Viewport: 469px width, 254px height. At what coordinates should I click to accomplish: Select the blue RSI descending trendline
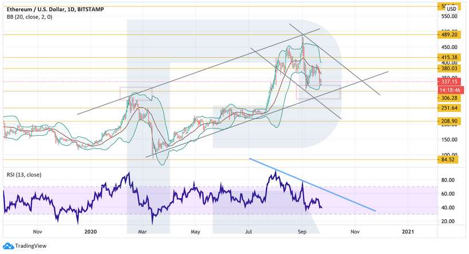(x=312, y=185)
